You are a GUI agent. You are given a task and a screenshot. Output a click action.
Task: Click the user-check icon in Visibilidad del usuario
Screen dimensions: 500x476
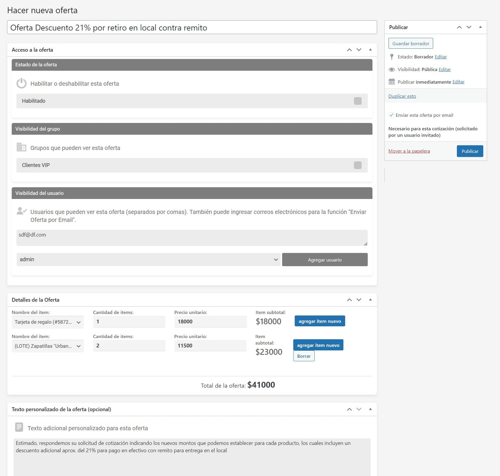[21, 211]
